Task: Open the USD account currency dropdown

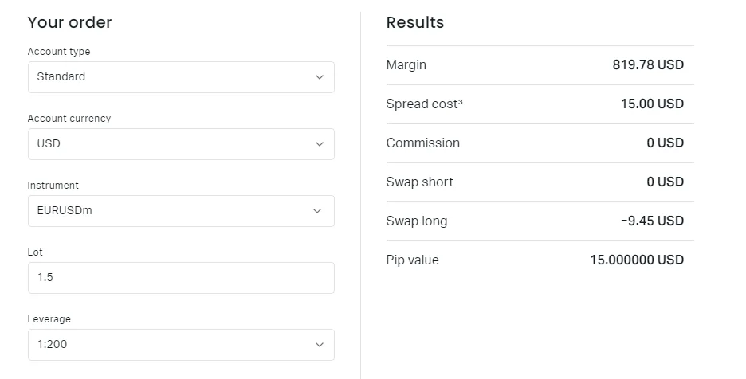Action: pos(180,144)
